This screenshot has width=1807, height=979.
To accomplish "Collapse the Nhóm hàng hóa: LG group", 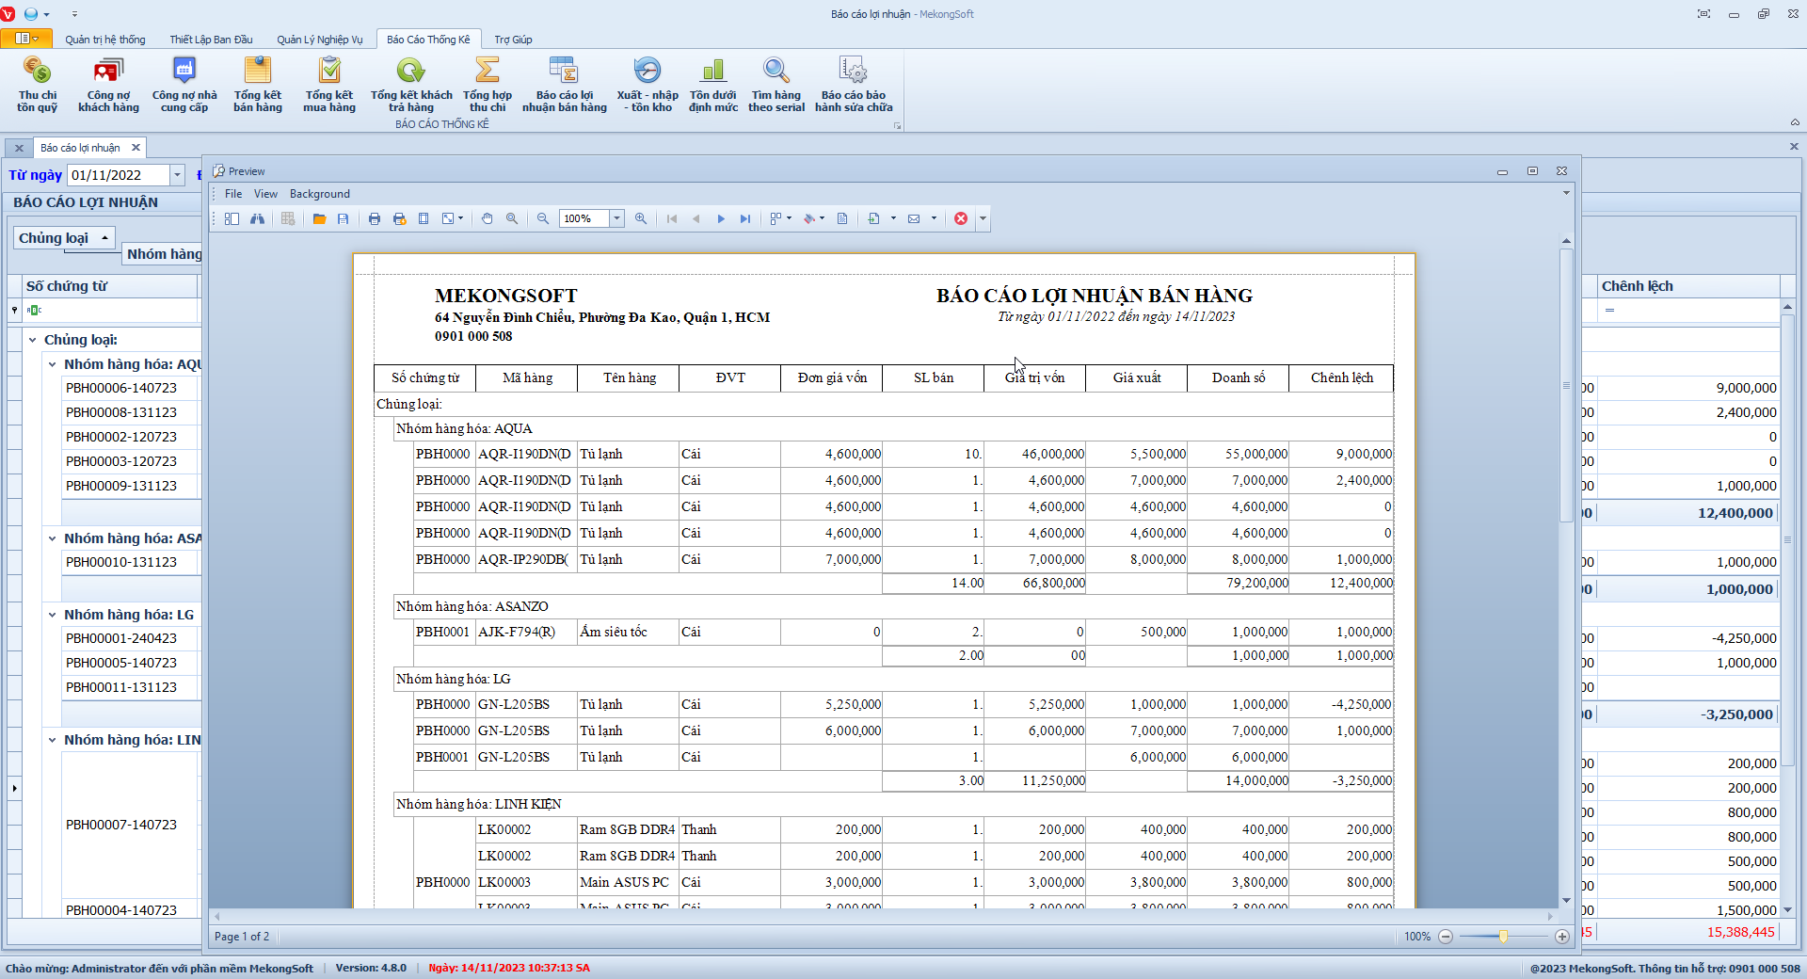I will tap(53, 615).
